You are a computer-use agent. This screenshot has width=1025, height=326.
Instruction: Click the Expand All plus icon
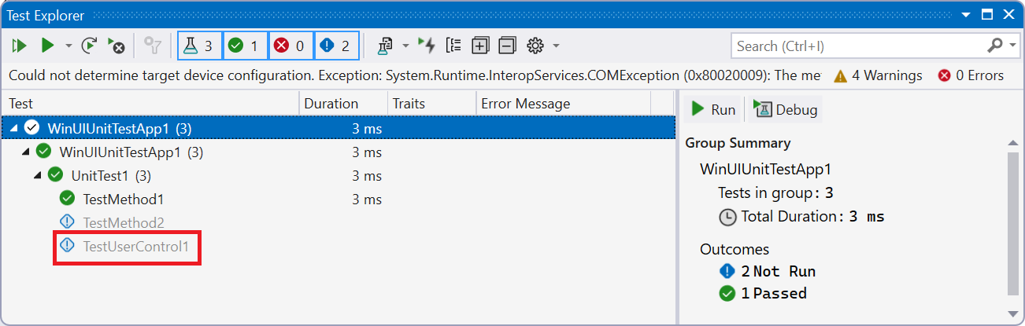(480, 46)
